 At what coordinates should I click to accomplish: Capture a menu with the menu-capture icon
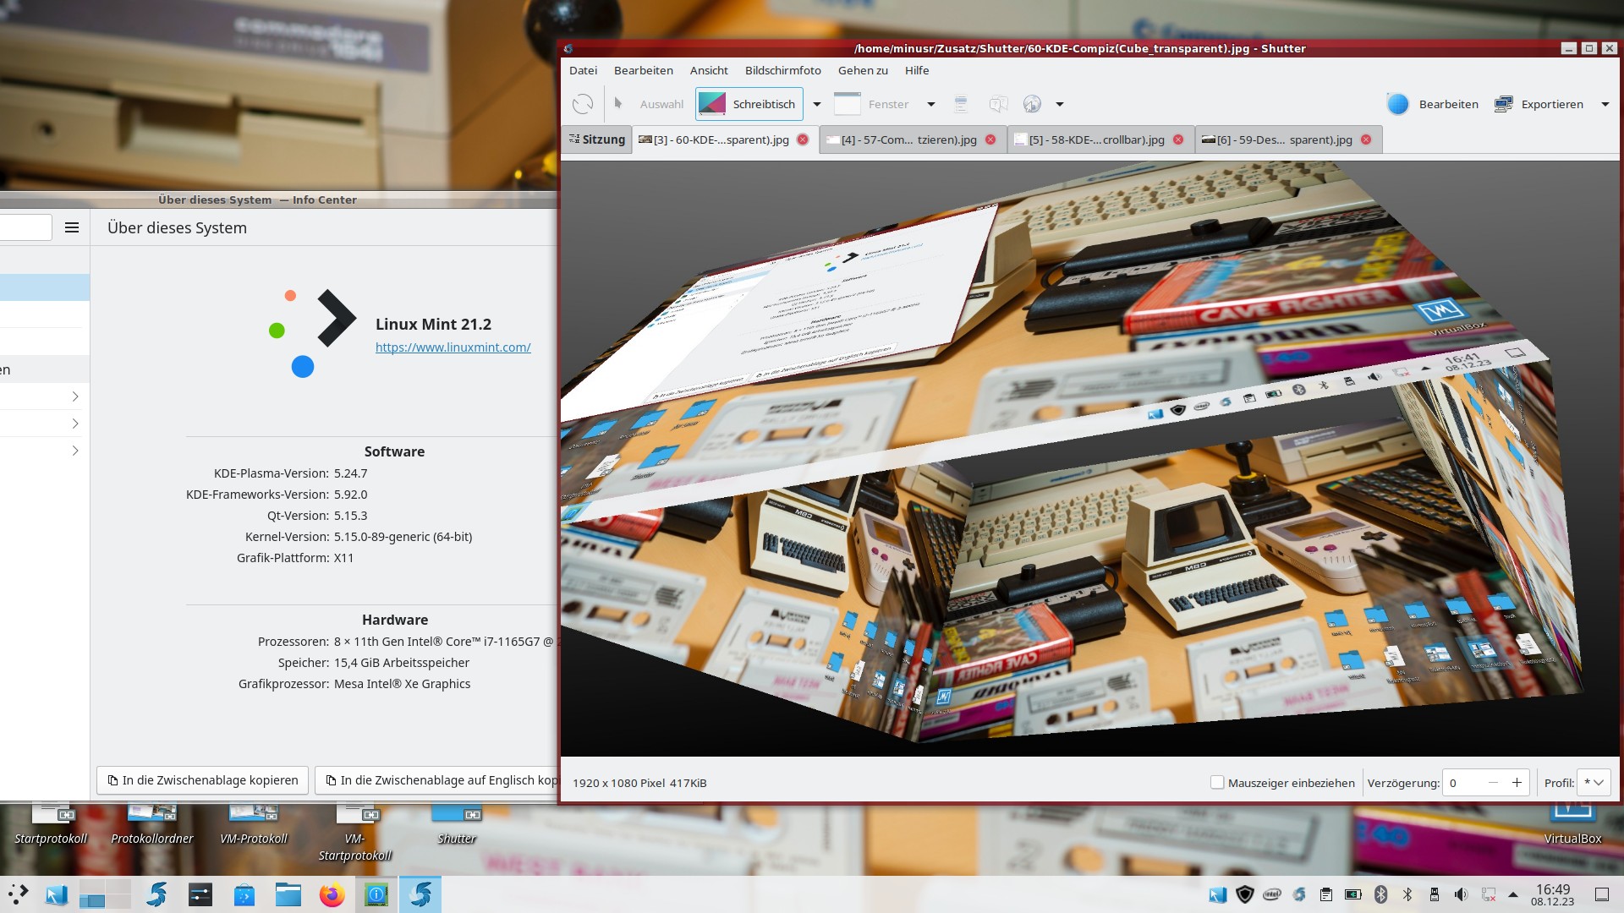[x=961, y=103]
